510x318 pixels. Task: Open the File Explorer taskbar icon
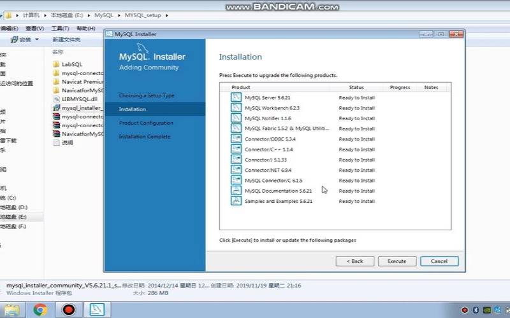[x=11, y=310]
